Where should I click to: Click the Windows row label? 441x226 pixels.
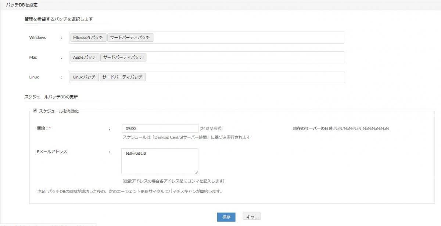click(37, 37)
